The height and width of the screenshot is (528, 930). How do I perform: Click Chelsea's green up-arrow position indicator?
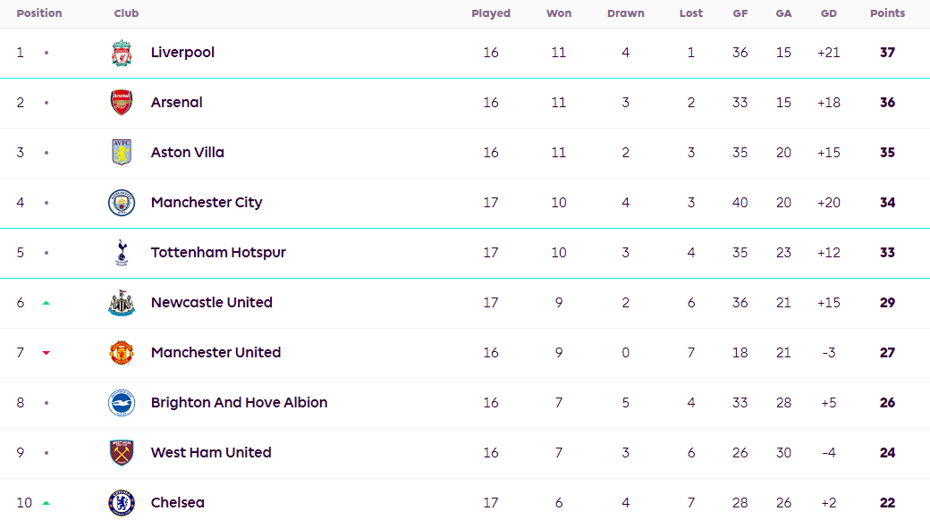(x=46, y=503)
